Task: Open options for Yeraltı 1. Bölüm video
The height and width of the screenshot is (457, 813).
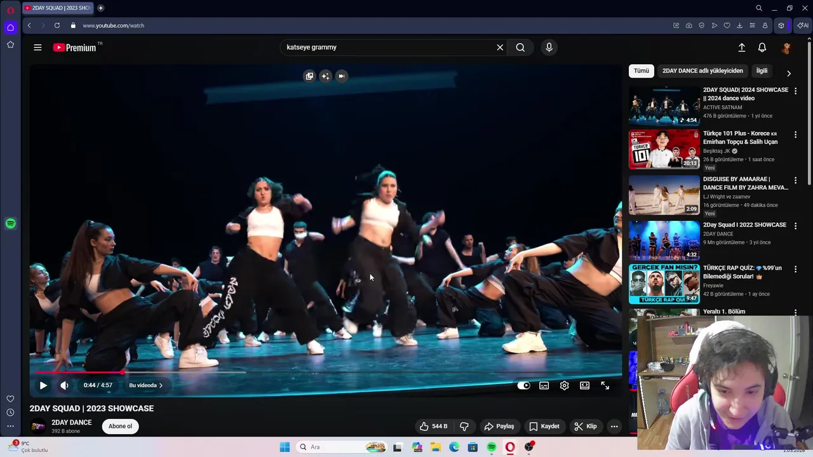Action: tap(795, 312)
